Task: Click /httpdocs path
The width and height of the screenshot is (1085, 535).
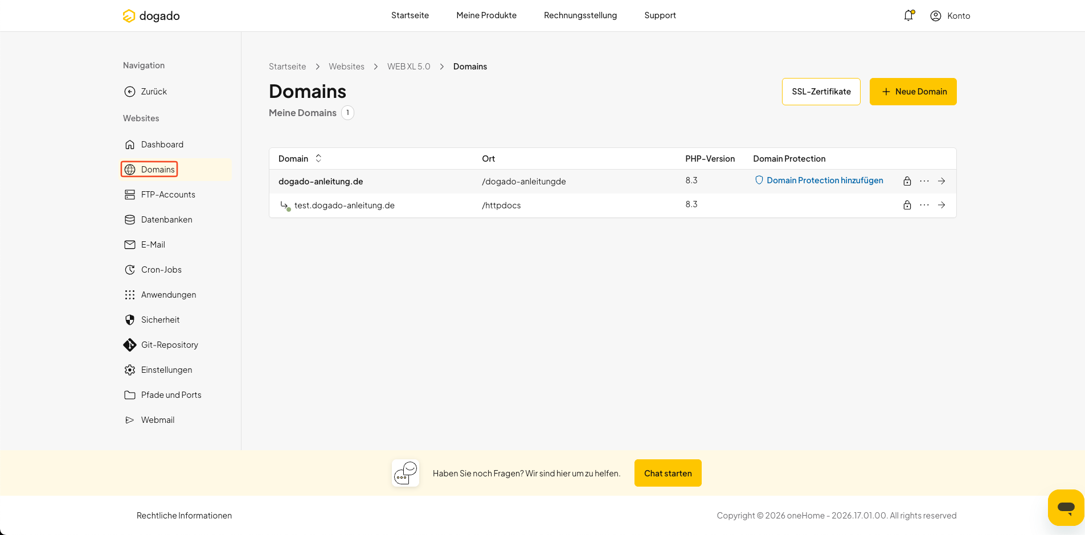Action: (501, 205)
